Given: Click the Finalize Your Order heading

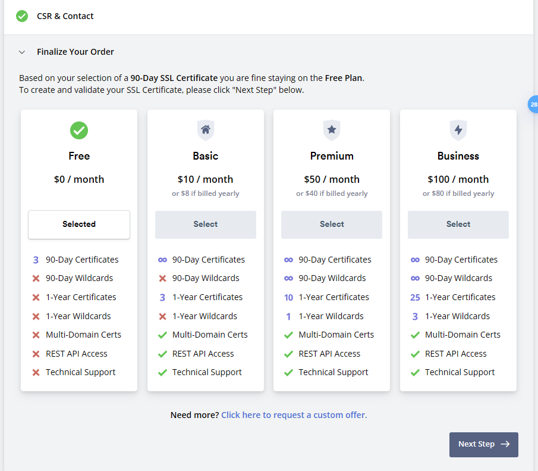Looking at the screenshot, I should click(75, 52).
